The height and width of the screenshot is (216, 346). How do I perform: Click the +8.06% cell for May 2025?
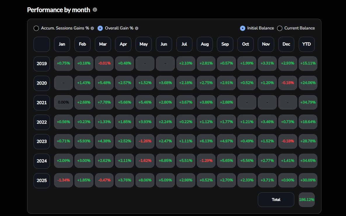point(145,180)
